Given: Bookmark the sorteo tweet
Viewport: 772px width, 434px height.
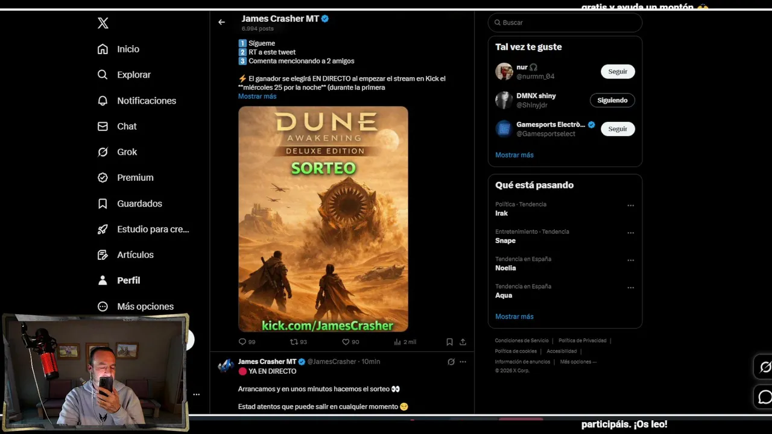Looking at the screenshot, I should 449,342.
